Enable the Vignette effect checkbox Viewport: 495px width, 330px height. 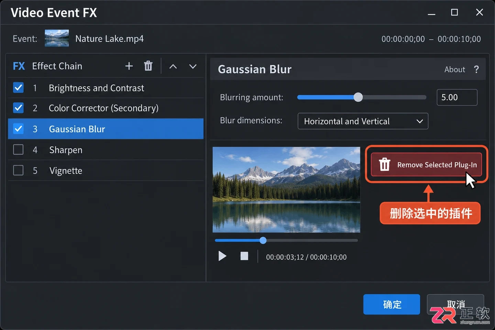click(18, 170)
